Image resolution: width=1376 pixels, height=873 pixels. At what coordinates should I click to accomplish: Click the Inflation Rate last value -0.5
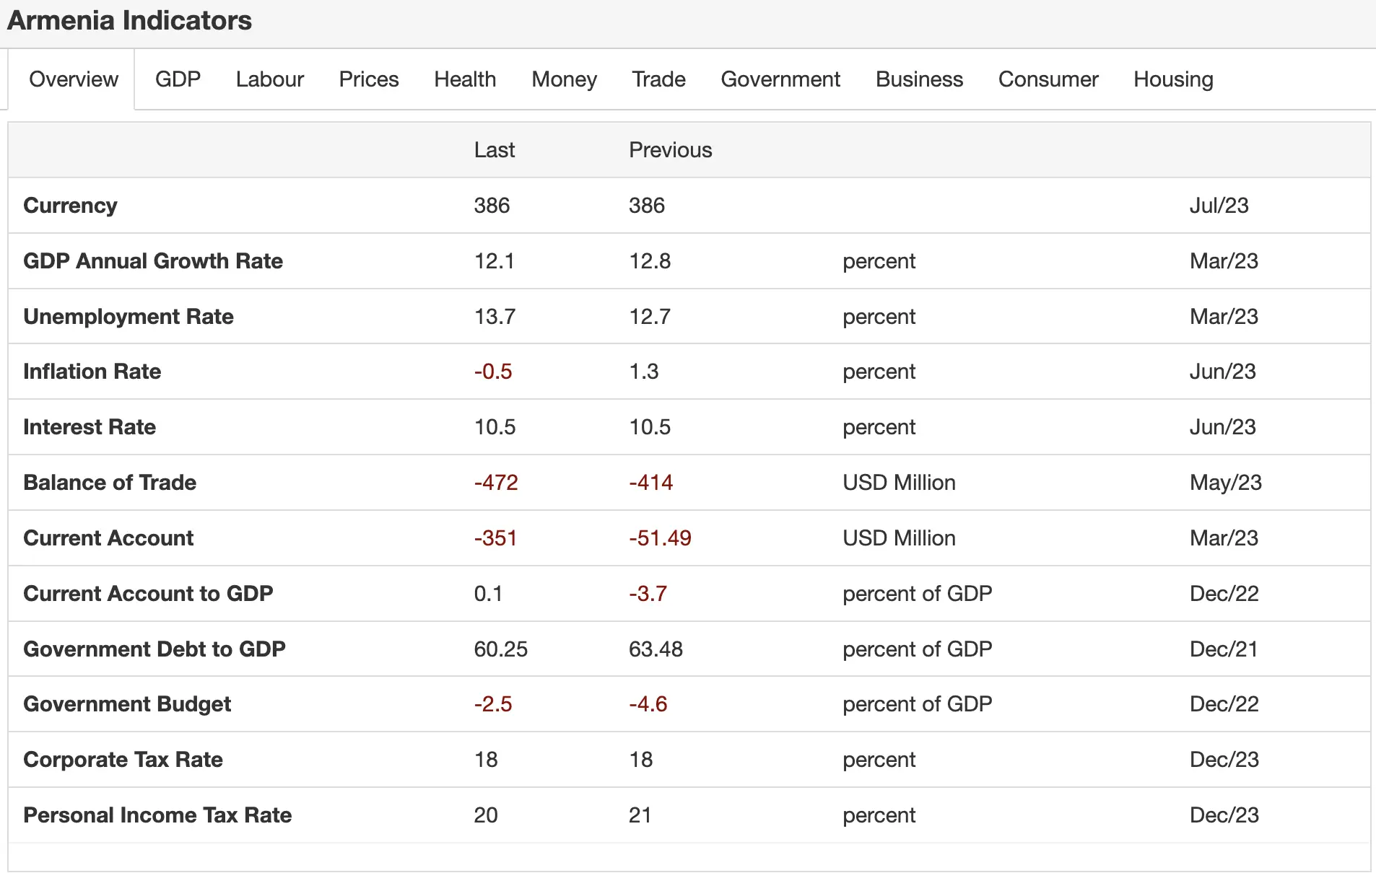tap(493, 372)
